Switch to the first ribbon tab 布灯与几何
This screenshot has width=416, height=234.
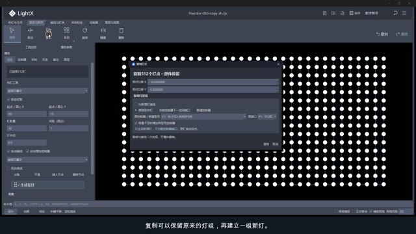tap(15, 23)
